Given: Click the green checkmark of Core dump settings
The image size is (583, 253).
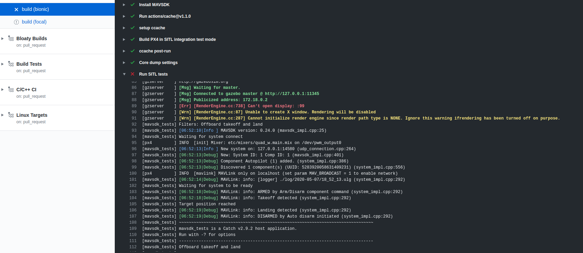Looking at the screenshot, I should [x=133, y=63].
